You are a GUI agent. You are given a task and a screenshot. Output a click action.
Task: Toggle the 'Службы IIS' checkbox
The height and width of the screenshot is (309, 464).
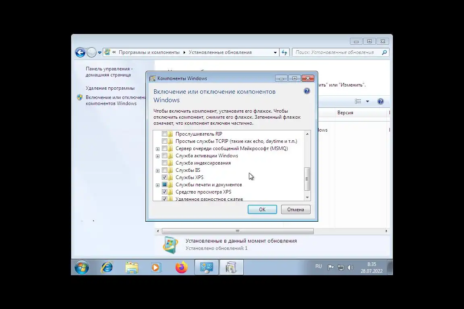tap(164, 170)
